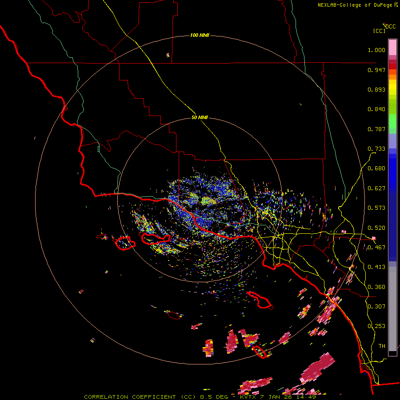This screenshot has height=400, width=400.
Task: Pick the pink swatch atop the color bar
Action: (392, 47)
